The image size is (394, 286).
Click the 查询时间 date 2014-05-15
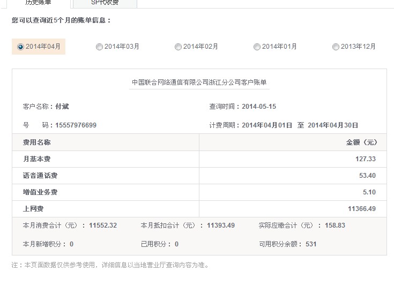(259, 107)
